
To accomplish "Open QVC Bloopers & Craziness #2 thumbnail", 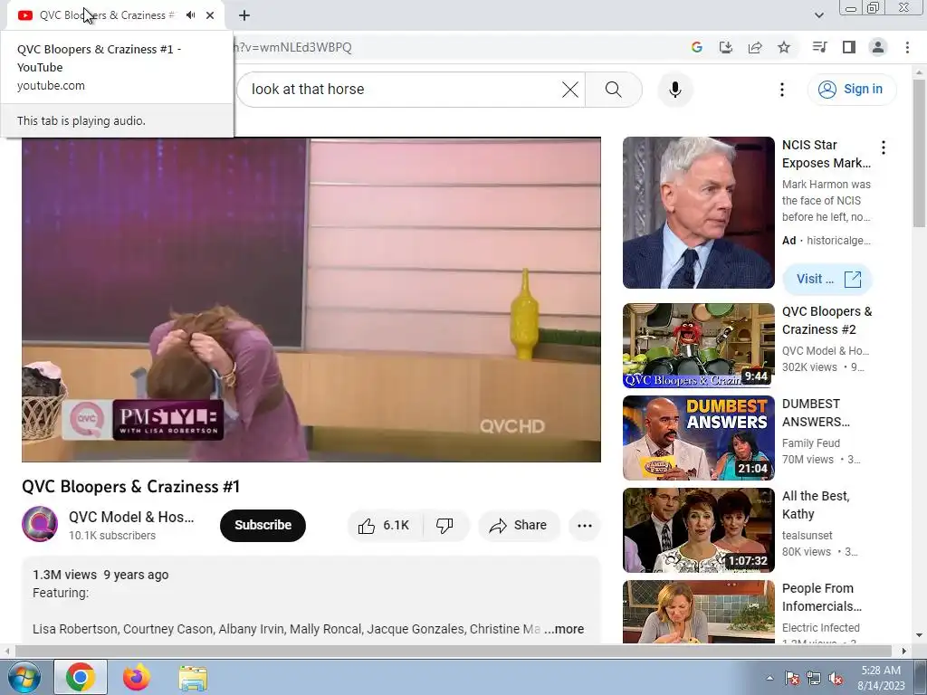I will [698, 346].
